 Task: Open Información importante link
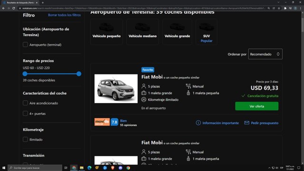(x=220, y=123)
